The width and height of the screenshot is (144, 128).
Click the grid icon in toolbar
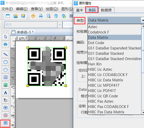[x=71, y=16]
